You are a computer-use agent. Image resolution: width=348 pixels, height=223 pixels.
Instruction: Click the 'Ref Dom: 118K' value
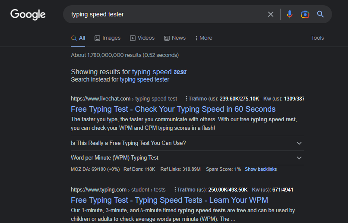[139, 170]
